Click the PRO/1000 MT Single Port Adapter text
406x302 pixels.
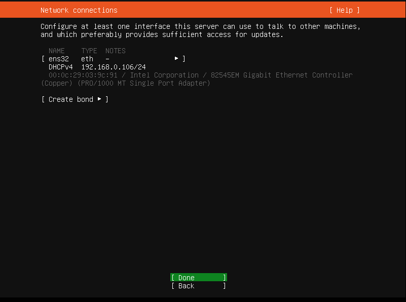click(144, 83)
